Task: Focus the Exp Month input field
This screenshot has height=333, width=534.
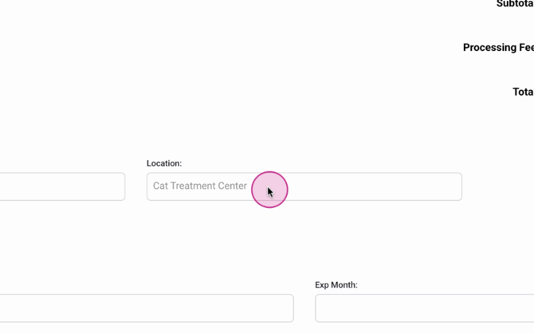Action: 424,308
